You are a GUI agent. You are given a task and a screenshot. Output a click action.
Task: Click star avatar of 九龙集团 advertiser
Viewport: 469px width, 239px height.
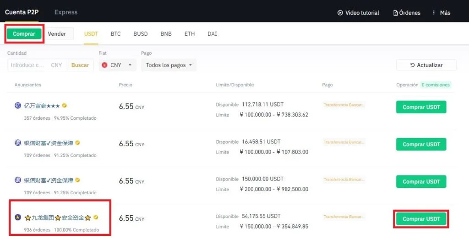click(18, 217)
